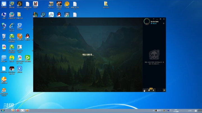
Task: Click the version number in client footer
Action: pos(159,90)
